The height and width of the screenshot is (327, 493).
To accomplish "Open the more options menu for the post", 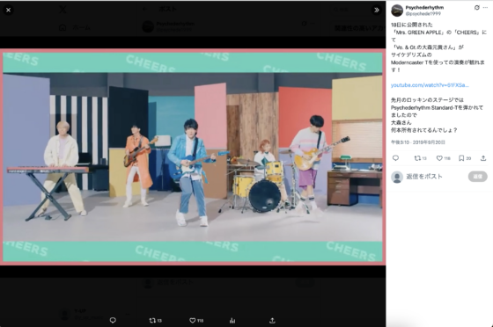I will tap(485, 8).
